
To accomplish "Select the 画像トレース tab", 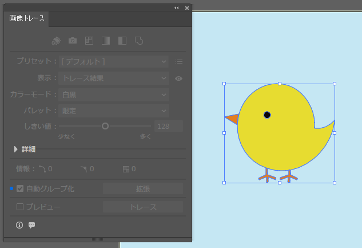I will pos(26,18).
